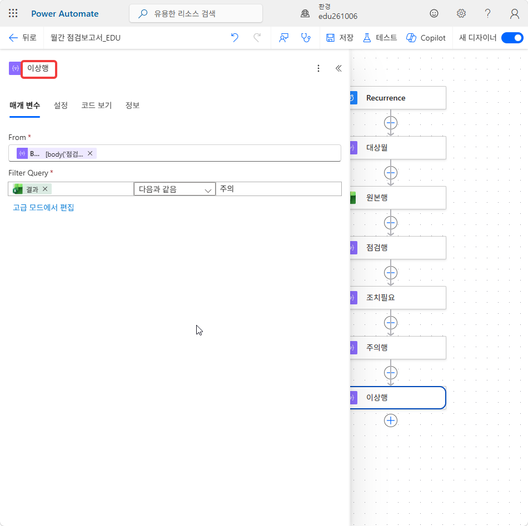The height and width of the screenshot is (526, 528).
Task: Click the purple action icon beside title
Action: pos(15,68)
